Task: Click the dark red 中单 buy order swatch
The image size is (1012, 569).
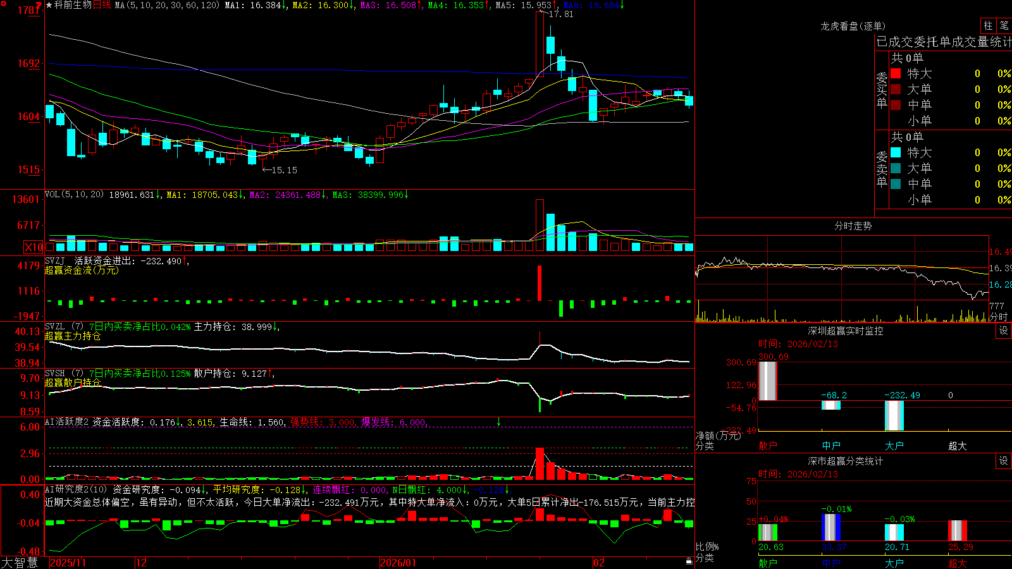Action: click(896, 105)
